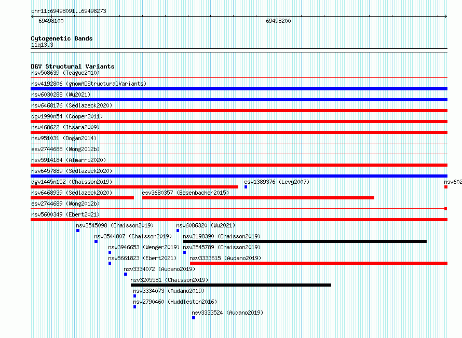This screenshot has width=462, height=338.
Task: Open esv2744688 (Wong2012b) label
Action: click(65, 149)
